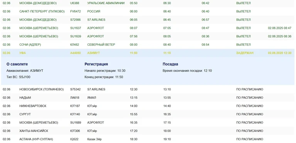Click the airline name Казах Эйр
Screen dimensions: 296x143
pyautogui.click(x=94, y=139)
